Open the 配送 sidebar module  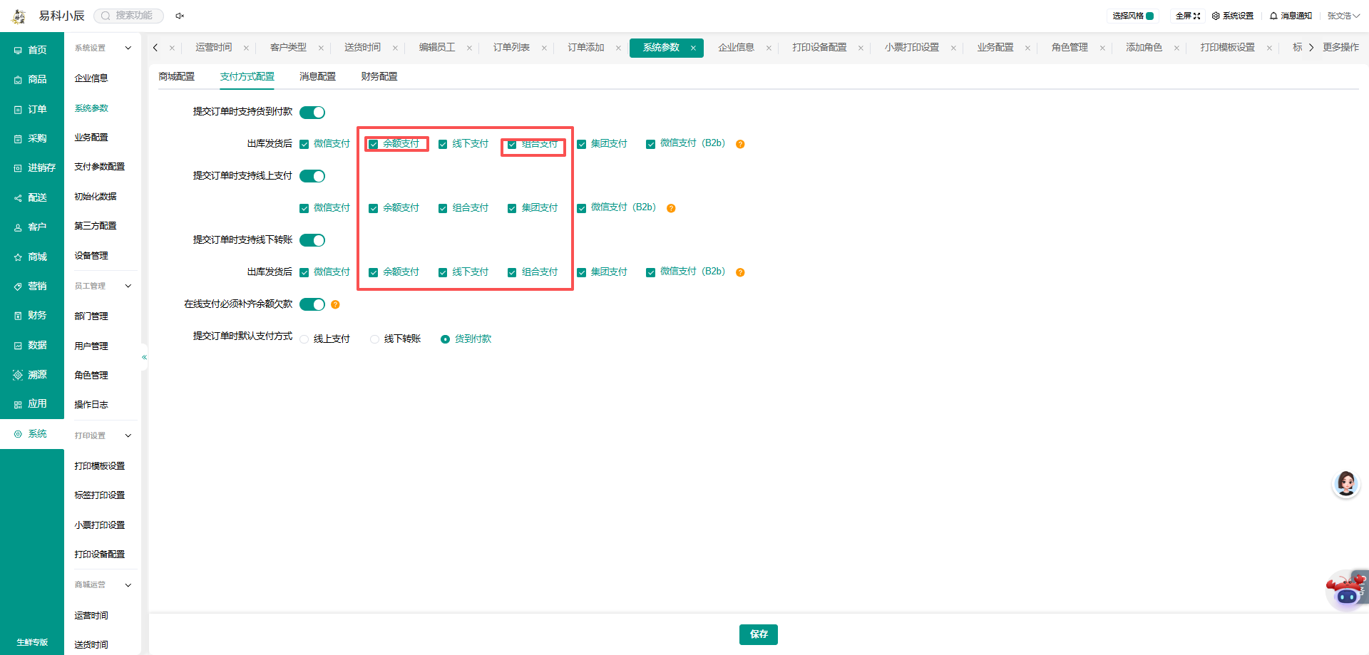click(31, 198)
